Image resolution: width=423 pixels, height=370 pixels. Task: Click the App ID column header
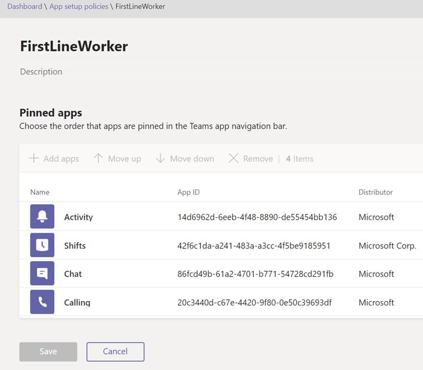coord(189,192)
